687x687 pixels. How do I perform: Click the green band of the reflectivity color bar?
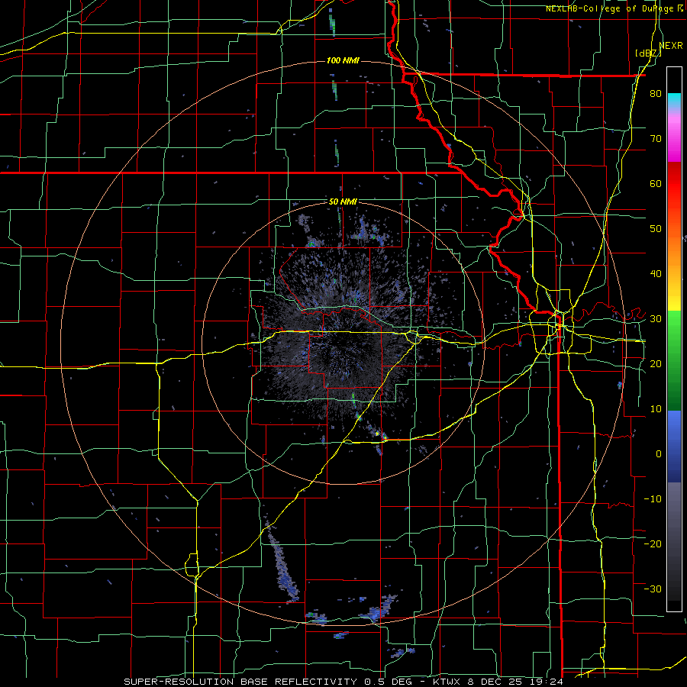pos(674,360)
